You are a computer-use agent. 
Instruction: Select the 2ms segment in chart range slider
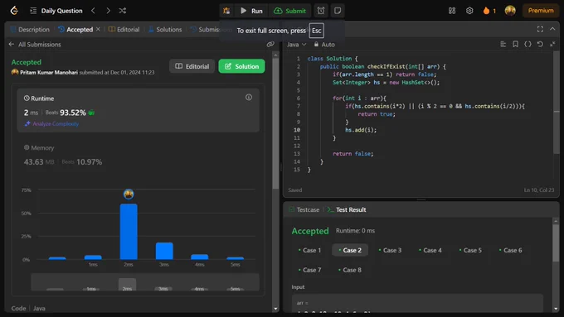pos(128,285)
